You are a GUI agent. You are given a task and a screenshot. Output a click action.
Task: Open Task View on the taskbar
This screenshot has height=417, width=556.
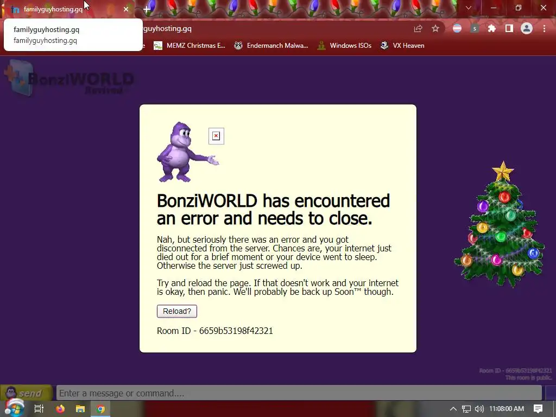[39, 409]
